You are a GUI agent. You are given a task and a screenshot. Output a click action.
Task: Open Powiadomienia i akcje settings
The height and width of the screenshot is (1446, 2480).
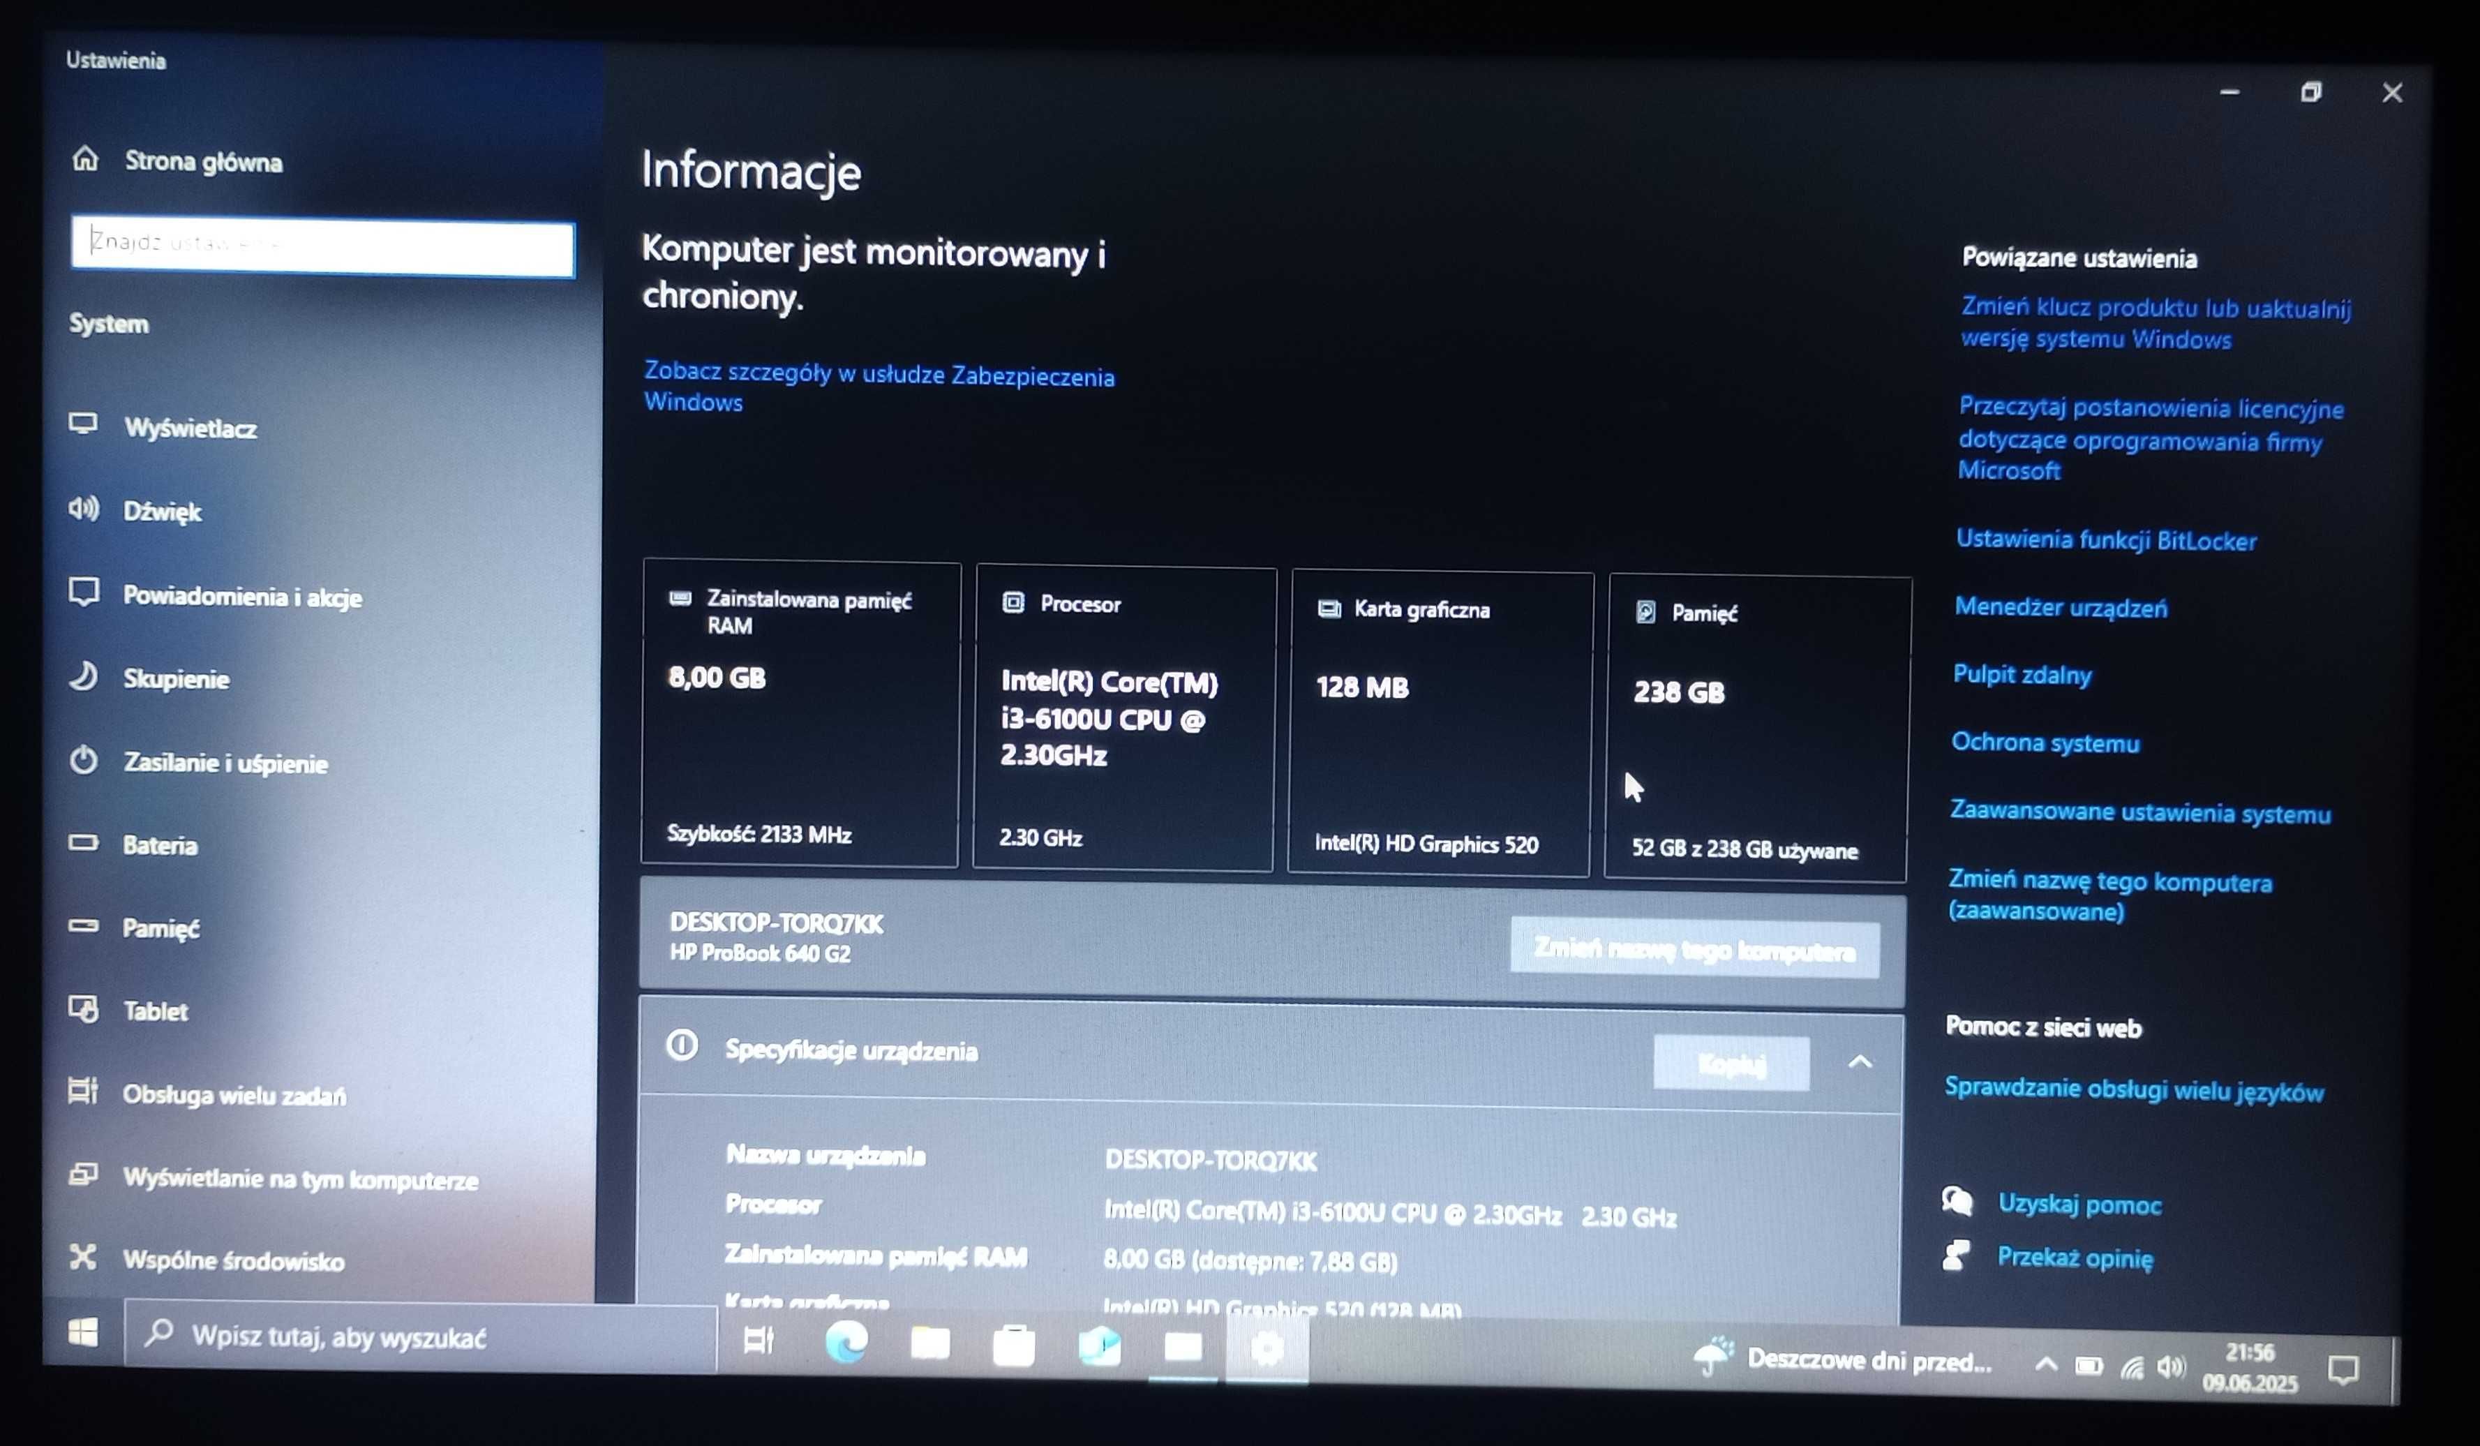pyautogui.click(x=216, y=595)
